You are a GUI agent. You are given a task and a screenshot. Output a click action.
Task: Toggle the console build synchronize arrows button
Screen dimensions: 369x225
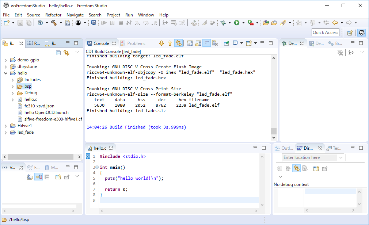point(179,43)
